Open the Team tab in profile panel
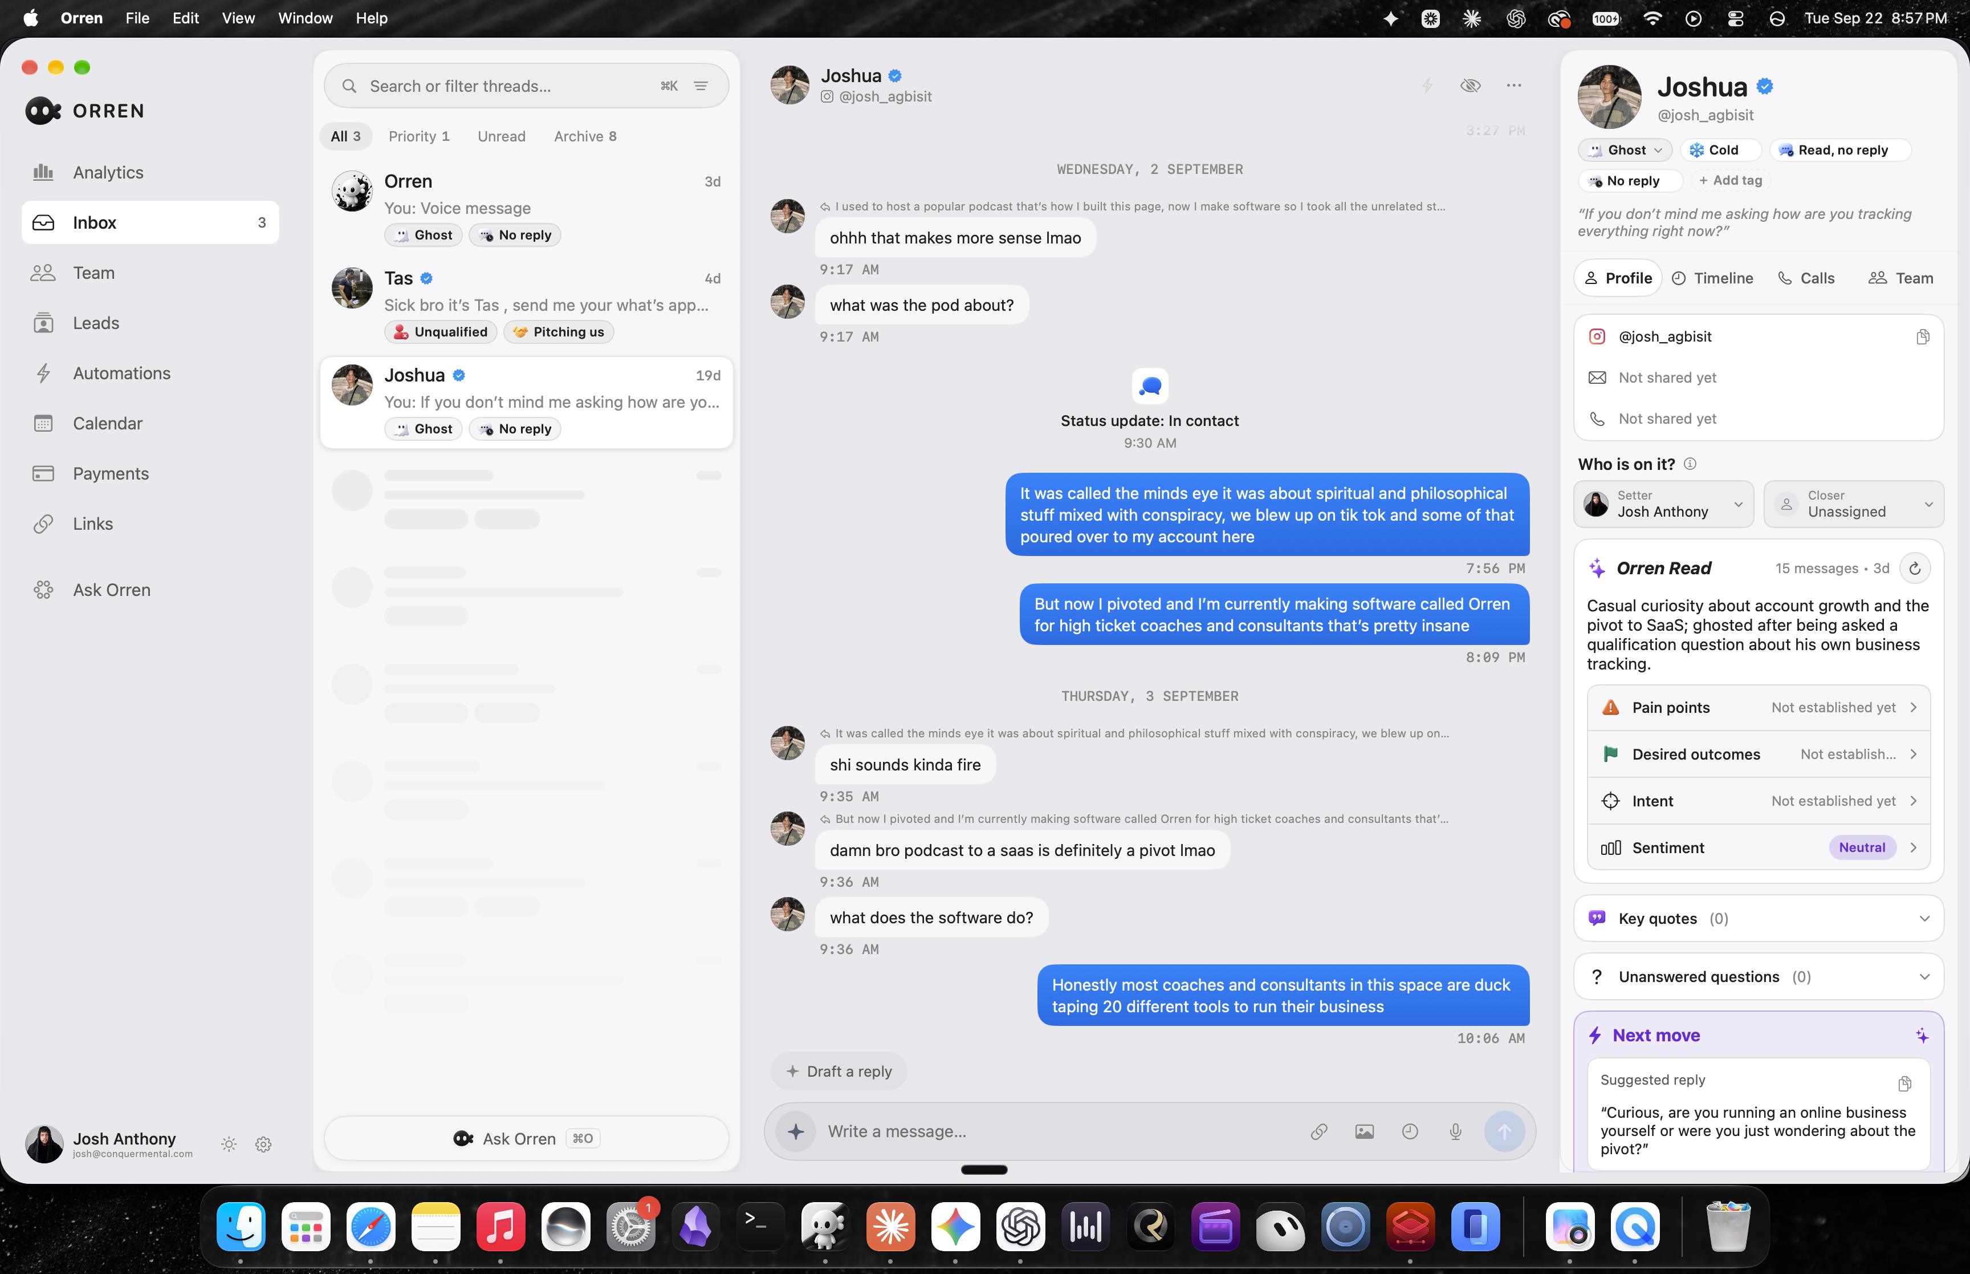Screen dimensions: 1970x1274 pyautogui.click(x=1900, y=278)
